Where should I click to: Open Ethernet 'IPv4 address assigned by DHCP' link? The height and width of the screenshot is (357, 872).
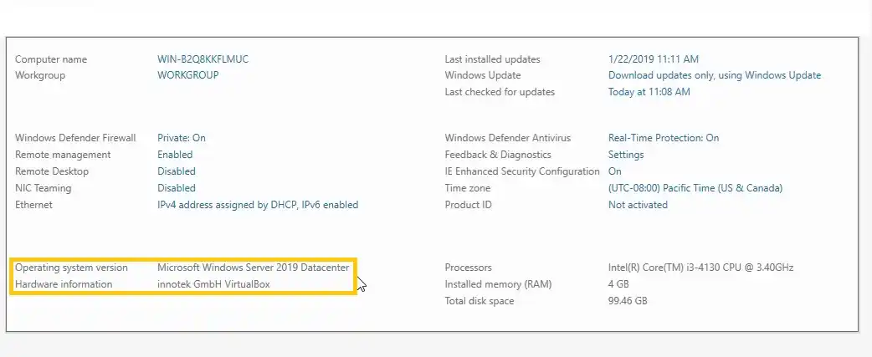click(258, 204)
